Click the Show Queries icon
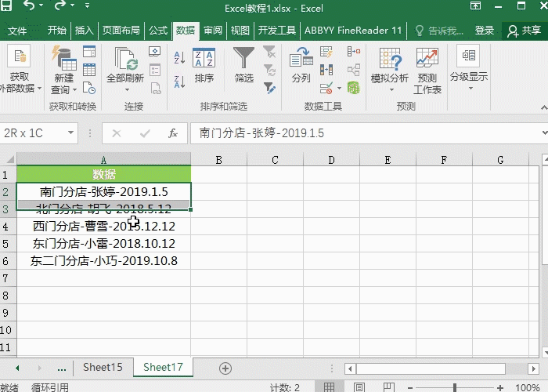Screen dimensions: 548x392 pos(89,52)
